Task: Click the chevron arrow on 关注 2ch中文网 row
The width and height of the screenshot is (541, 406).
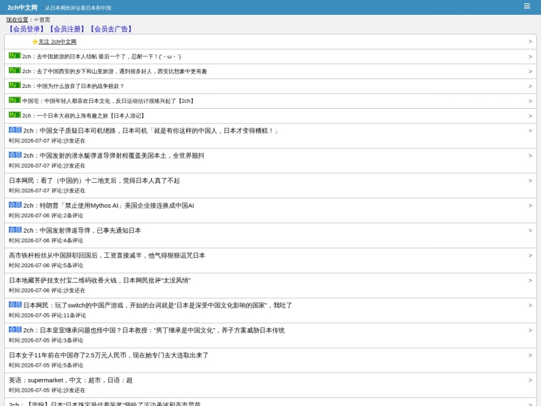Action: coord(530,42)
